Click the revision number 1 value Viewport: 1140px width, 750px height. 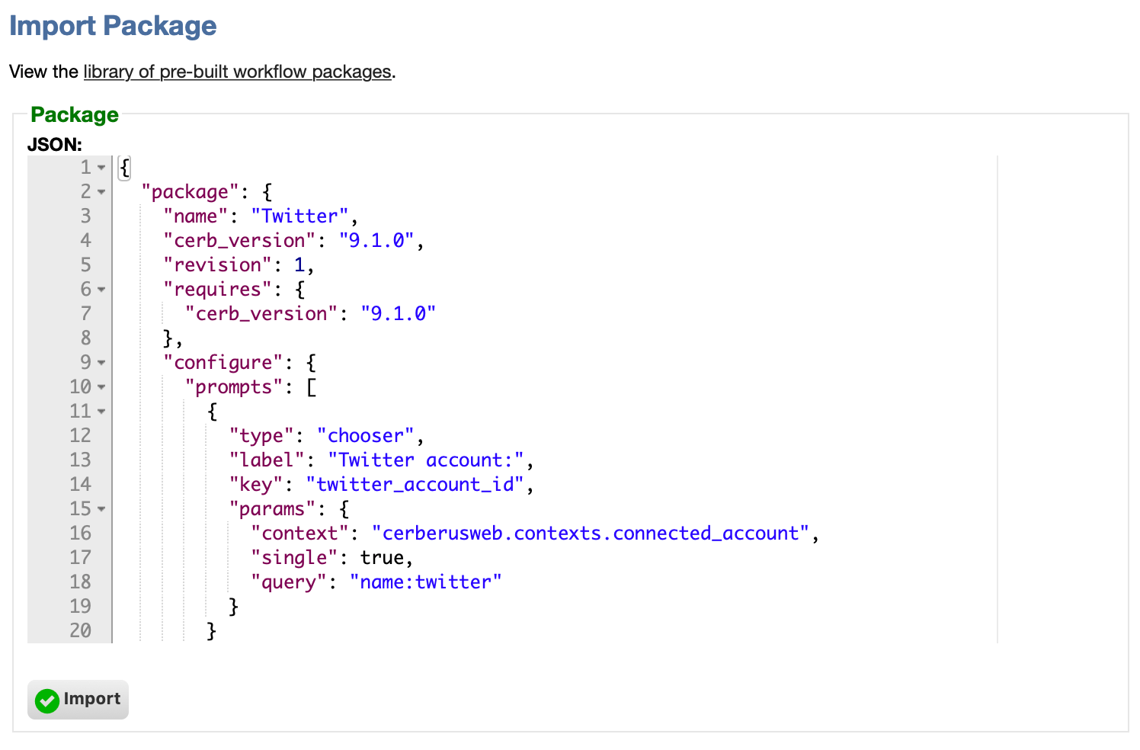(299, 265)
